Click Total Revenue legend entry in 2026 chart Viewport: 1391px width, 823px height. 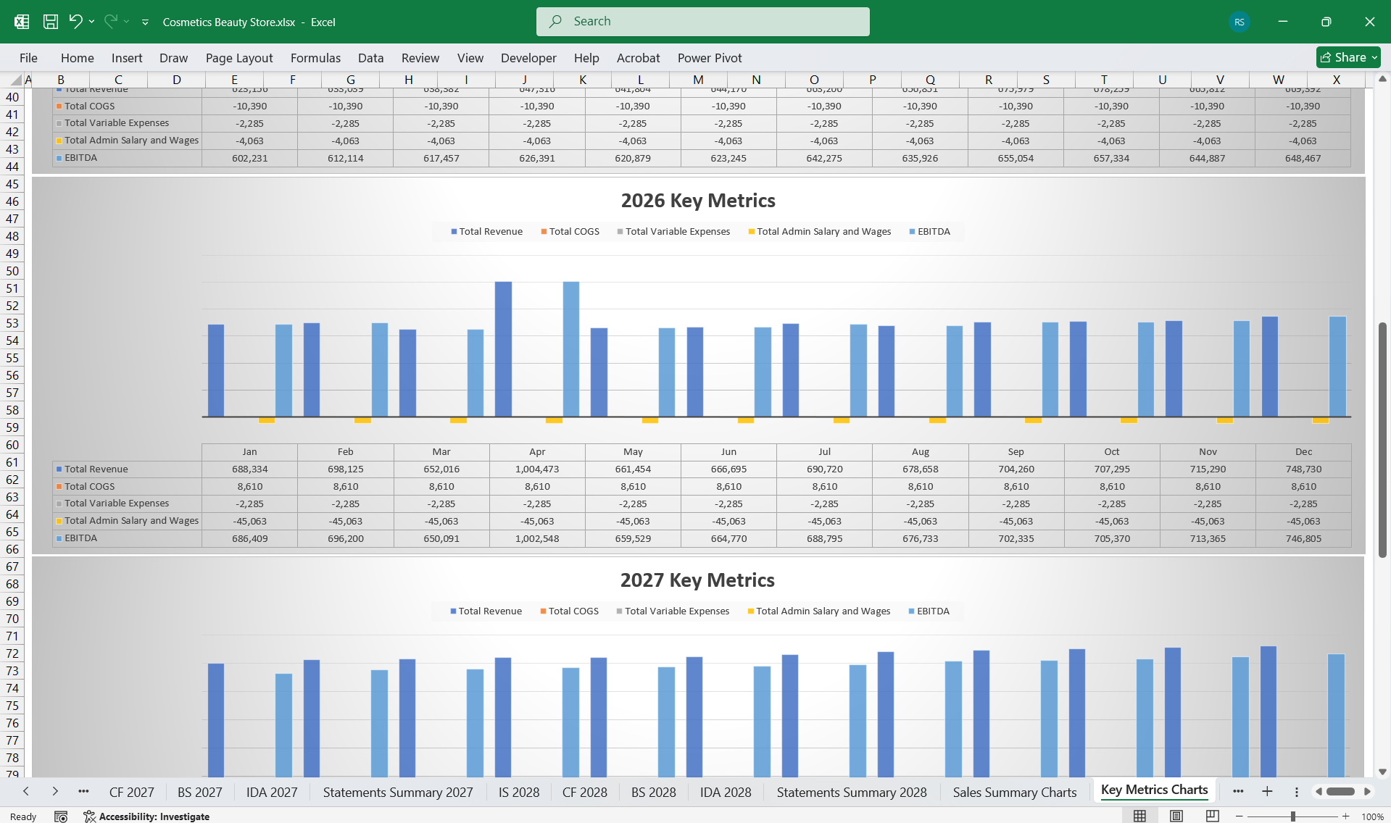(x=486, y=232)
